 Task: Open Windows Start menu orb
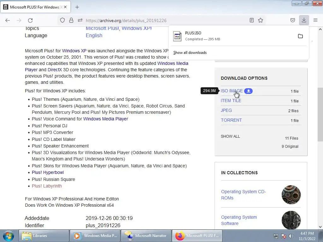click(x=8, y=236)
